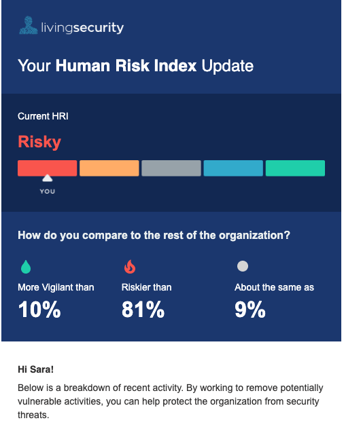Click the Current HRI label

(x=43, y=116)
